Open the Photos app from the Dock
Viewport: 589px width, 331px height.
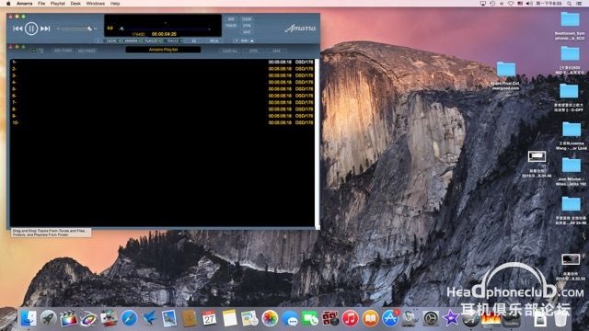tap(270, 319)
